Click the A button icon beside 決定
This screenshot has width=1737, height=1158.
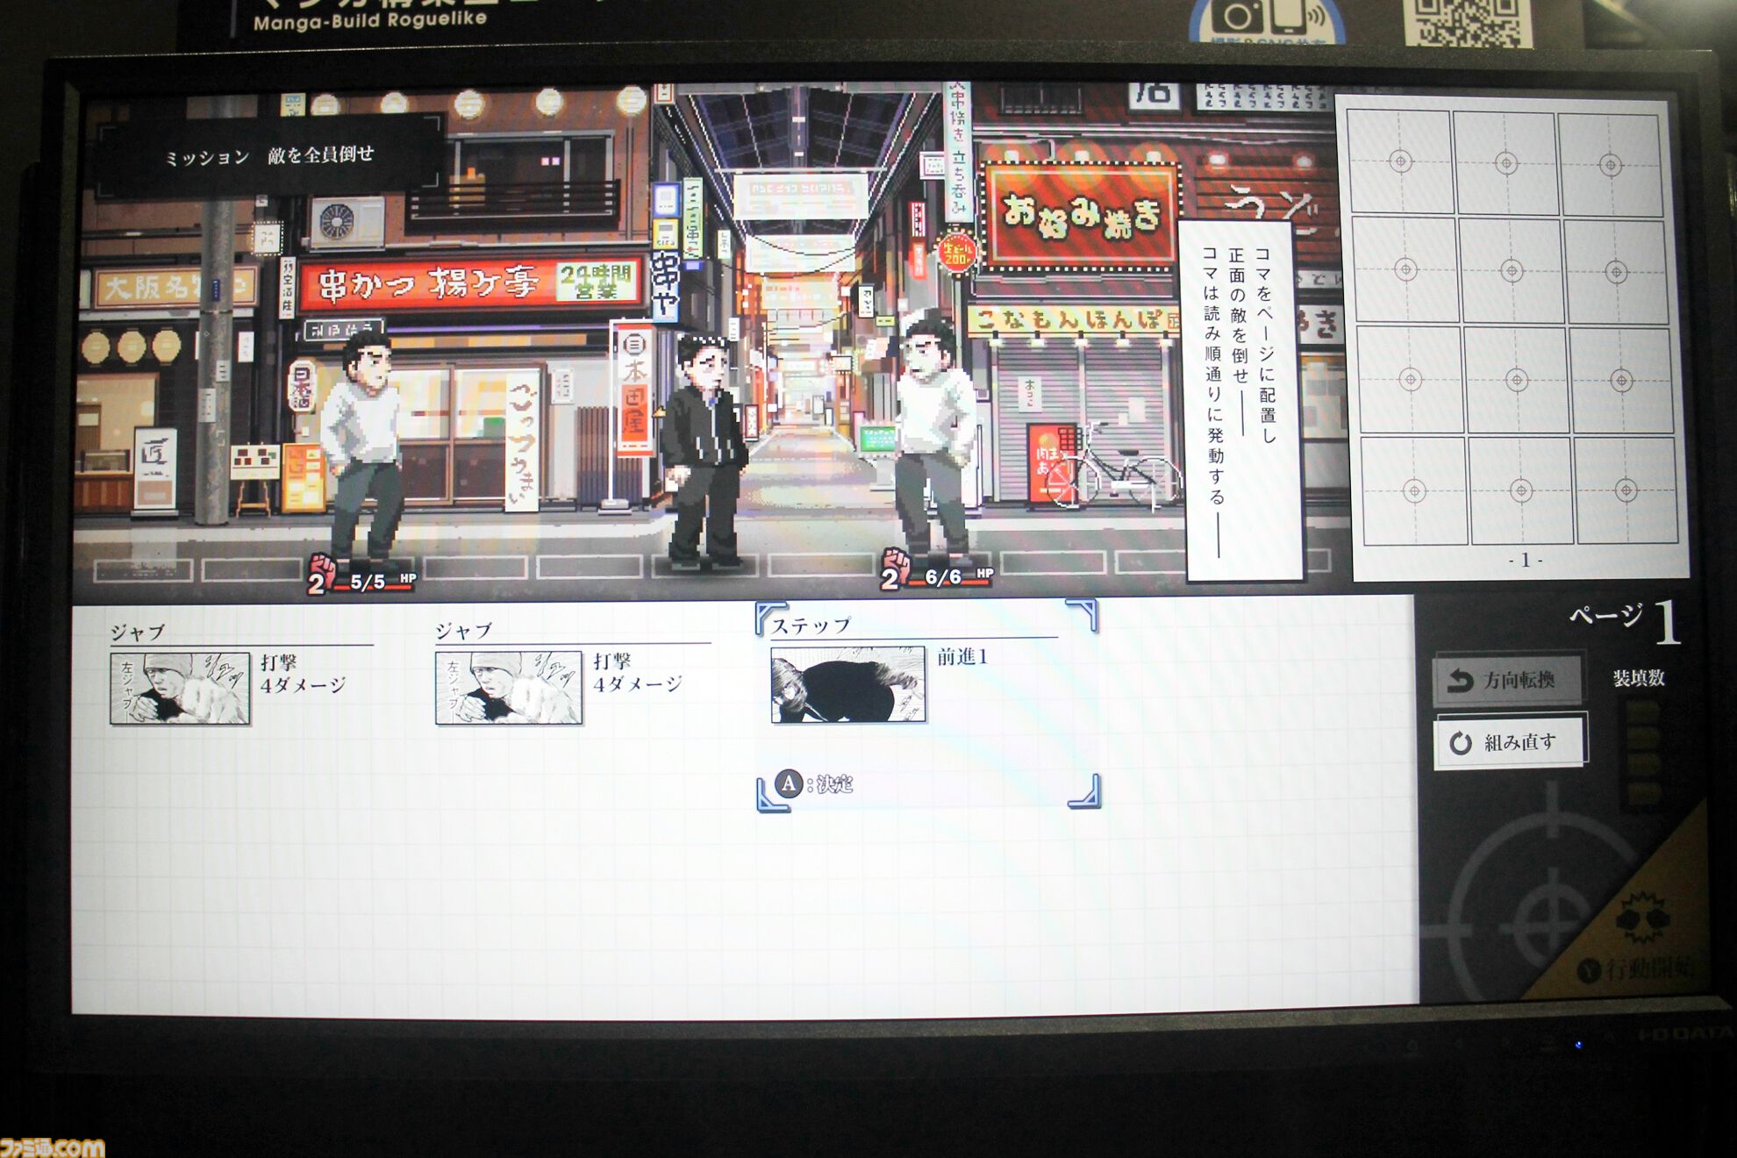pos(789,783)
